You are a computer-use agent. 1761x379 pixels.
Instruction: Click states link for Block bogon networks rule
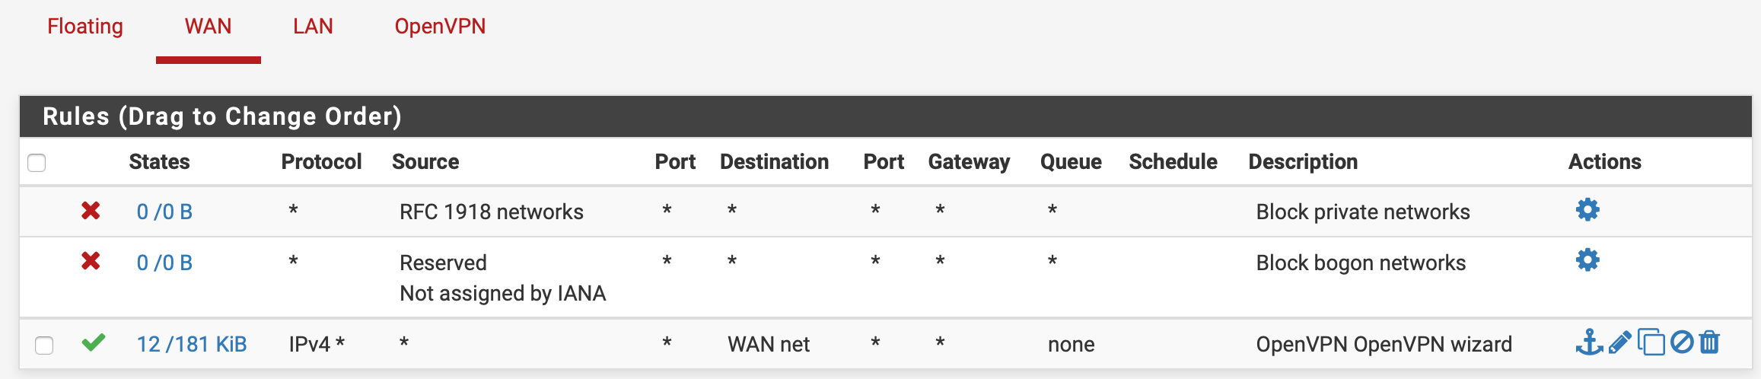click(164, 263)
